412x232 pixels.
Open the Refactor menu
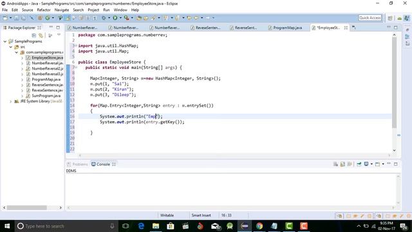pyautogui.click(x=44, y=10)
